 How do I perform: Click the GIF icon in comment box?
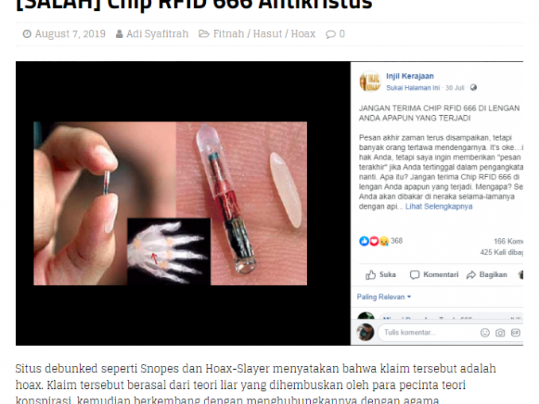click(515, 333)
